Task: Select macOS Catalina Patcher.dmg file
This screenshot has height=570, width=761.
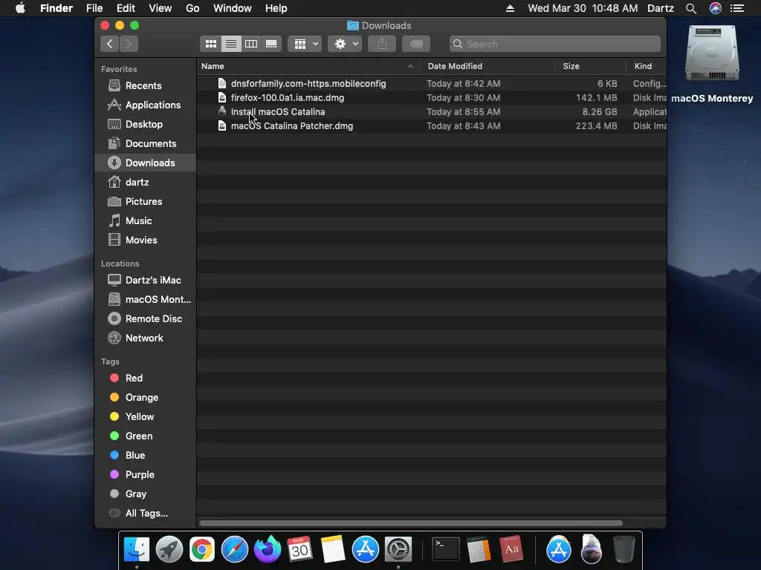Action: click(432, 125)
